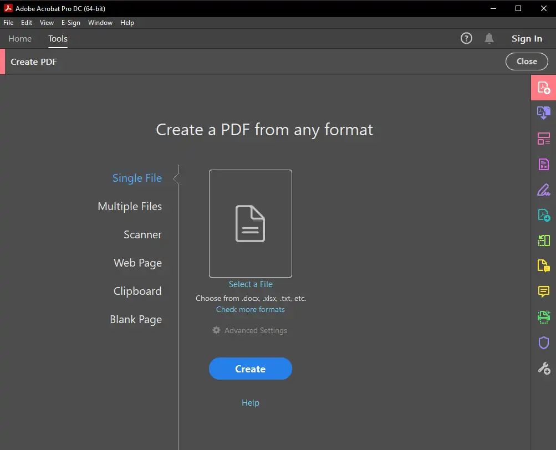Screen dimensions: 556x450
Task: Open the Edit menu
Action: click(27, 23)
